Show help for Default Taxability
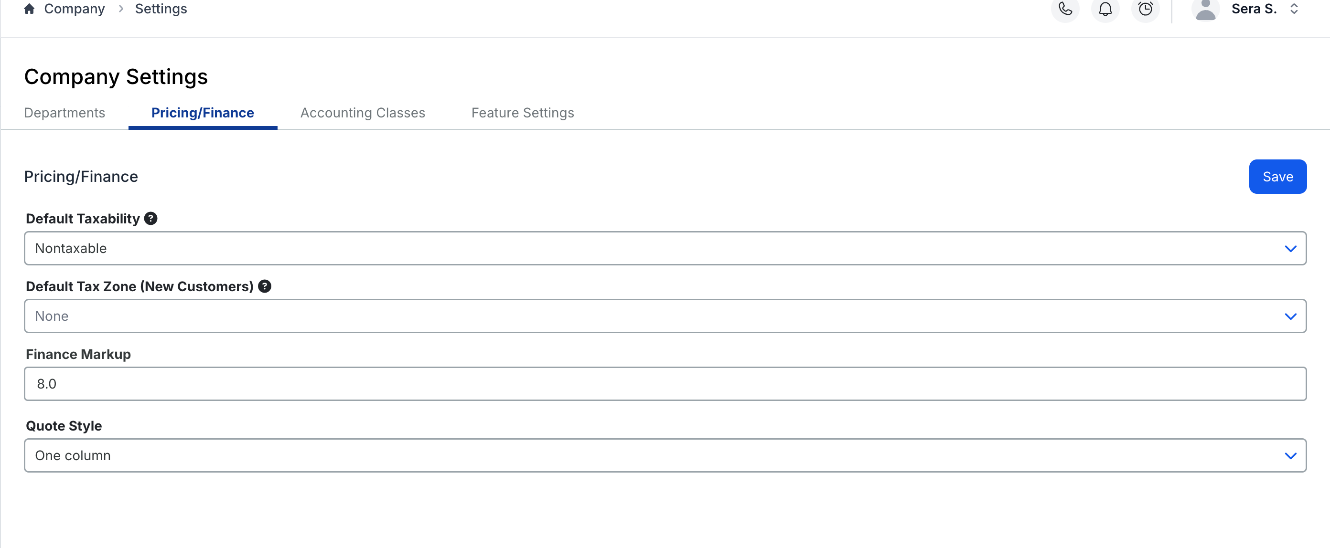Image resolution: width=1330 pixels, height=548 pixels. (151, 219)
